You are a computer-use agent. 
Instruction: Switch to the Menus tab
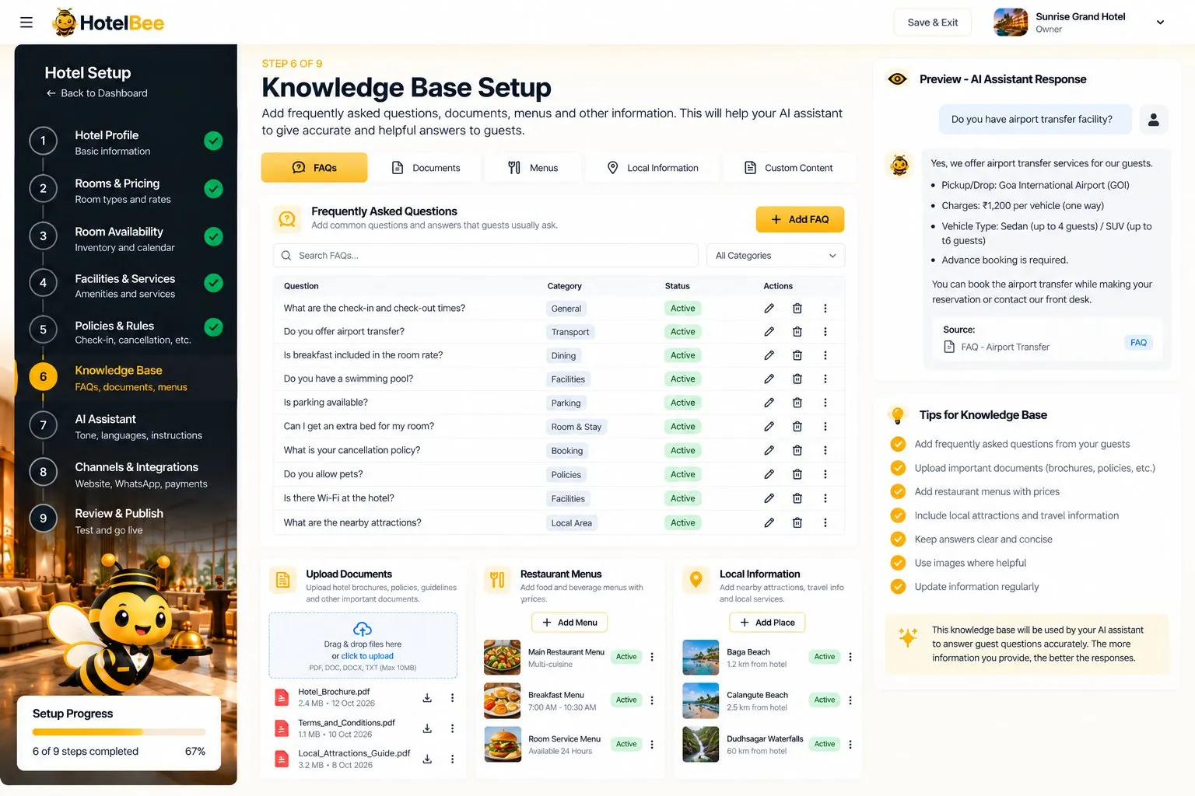click(533, 168)
